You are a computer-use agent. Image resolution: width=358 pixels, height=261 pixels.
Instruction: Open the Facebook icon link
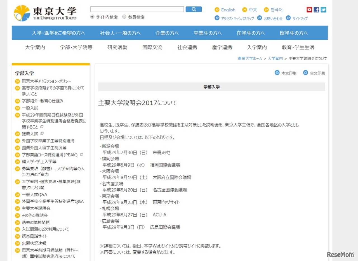pos(316,10)
